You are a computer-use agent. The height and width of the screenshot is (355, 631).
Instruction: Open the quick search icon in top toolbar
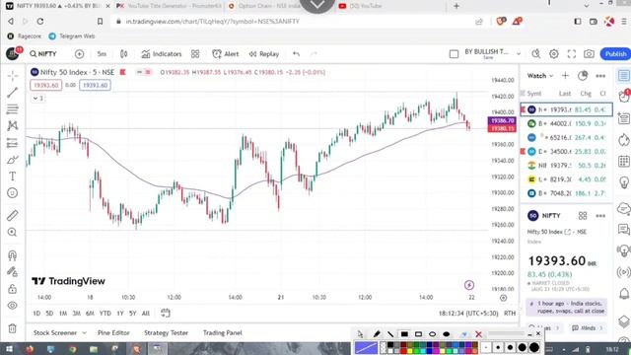click(536, 54)
